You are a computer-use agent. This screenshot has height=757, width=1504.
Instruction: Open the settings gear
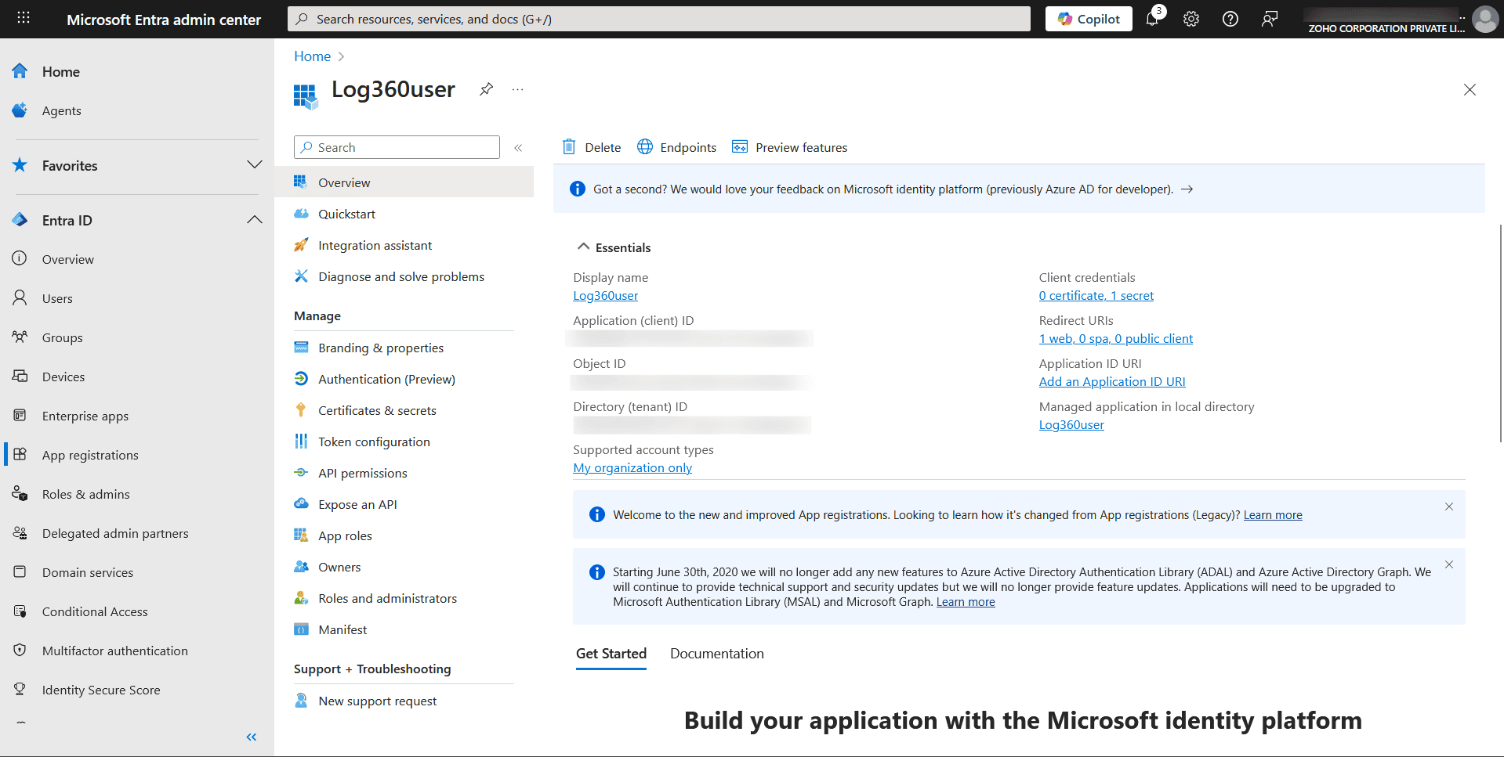click(x=1191, y=19)
